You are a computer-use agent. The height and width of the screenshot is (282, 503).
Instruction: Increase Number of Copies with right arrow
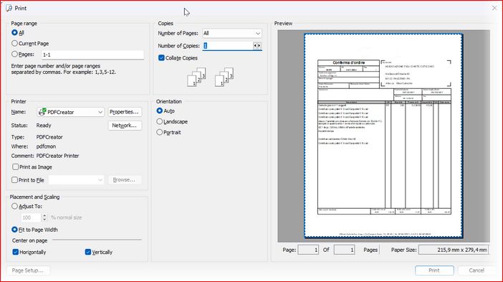(259, 46)
